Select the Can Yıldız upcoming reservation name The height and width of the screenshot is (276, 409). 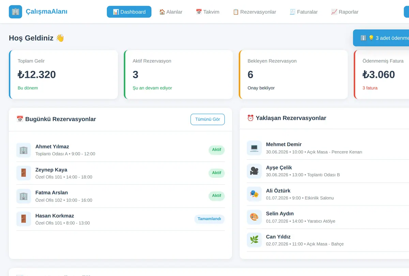[278, 237]
